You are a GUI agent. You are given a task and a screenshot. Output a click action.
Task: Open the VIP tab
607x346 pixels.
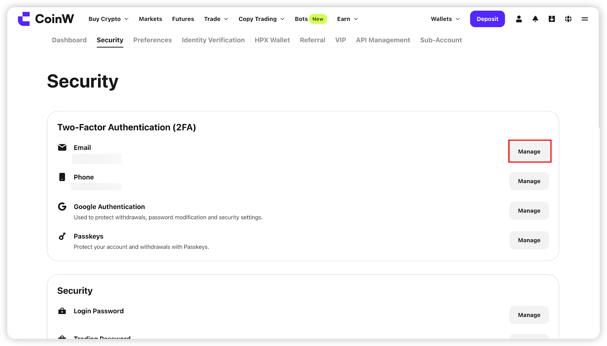(341, 40)
